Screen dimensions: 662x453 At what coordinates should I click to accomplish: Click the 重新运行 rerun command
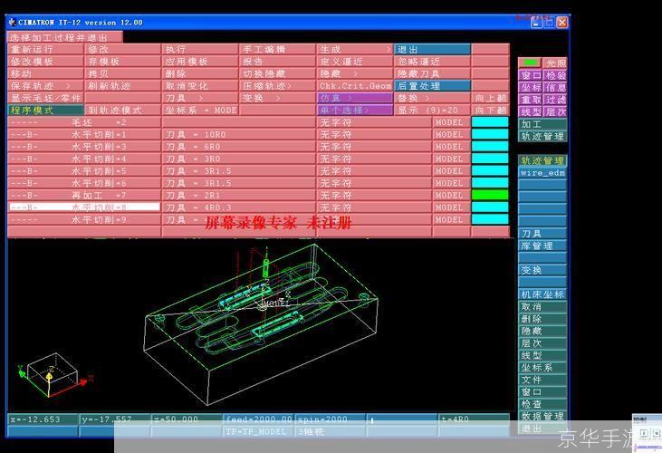[x=45, y=49]
